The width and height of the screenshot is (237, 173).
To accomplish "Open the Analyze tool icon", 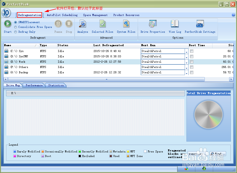I will (x=83, y=24).
